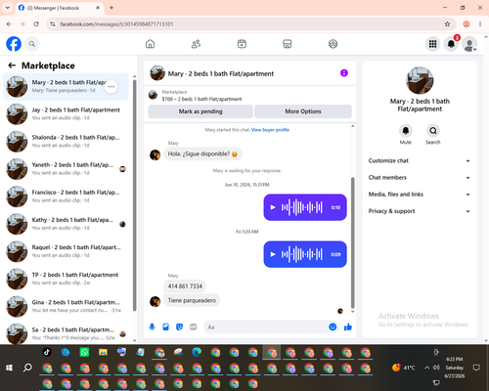This screenshot has width=489, height=391.
Task: Reload the page in Chrome
Action: pyautogui.click(x=36, y=24)
